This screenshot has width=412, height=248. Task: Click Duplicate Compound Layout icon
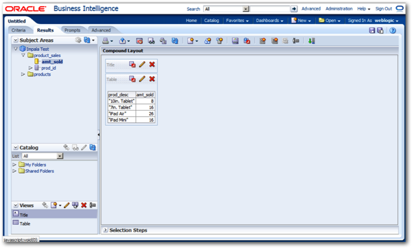[275, 41]
